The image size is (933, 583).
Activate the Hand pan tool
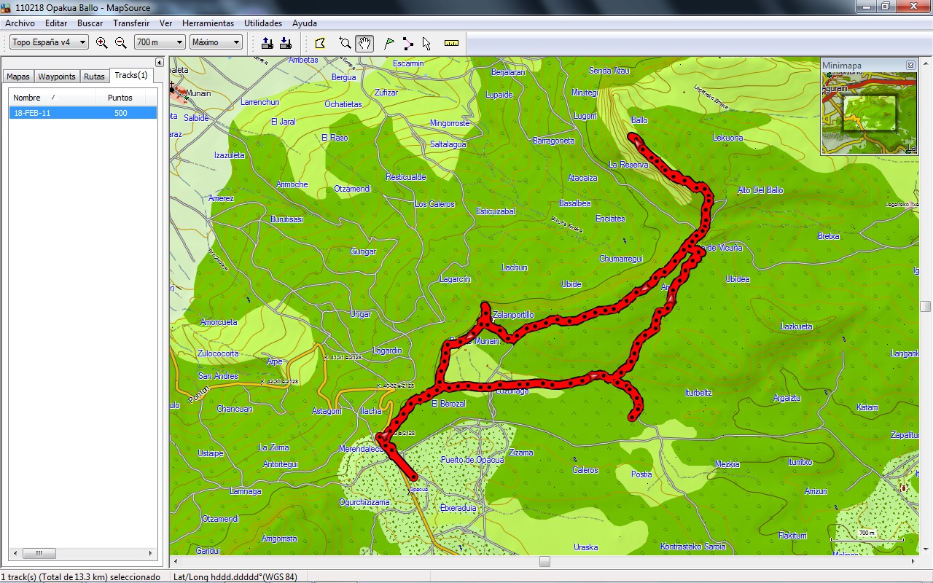point(364,43)
